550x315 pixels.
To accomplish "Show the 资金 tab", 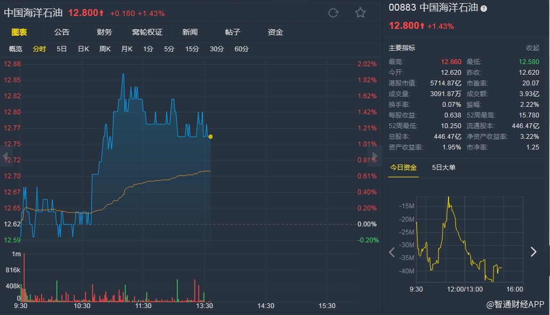I will pyautogui.click(x=275, y=32).
